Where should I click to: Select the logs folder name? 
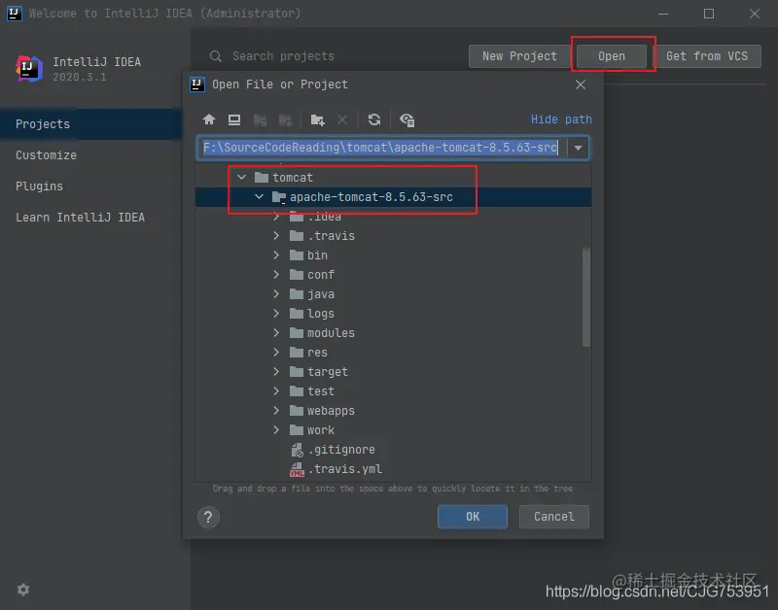(x=321, y=314)
